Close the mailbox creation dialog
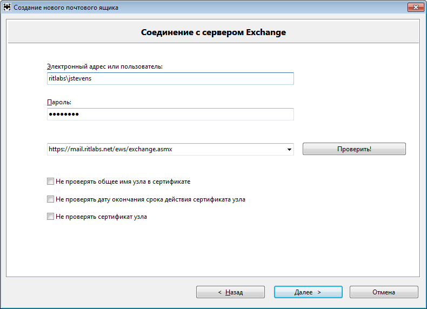The image size is (427, 309). pos(416,8)
